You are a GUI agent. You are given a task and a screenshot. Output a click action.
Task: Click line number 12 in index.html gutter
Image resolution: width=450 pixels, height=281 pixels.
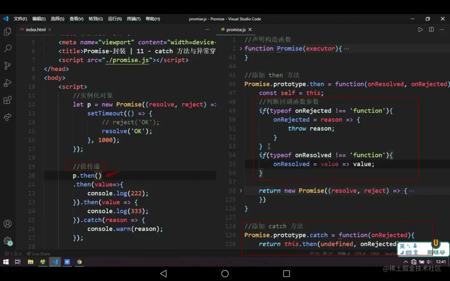click(32, 104)
